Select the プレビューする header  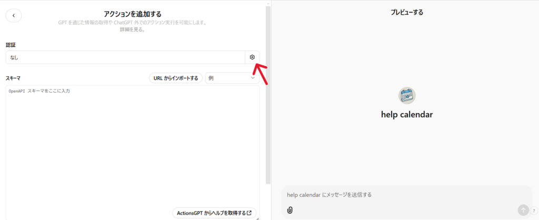[406, 12]
